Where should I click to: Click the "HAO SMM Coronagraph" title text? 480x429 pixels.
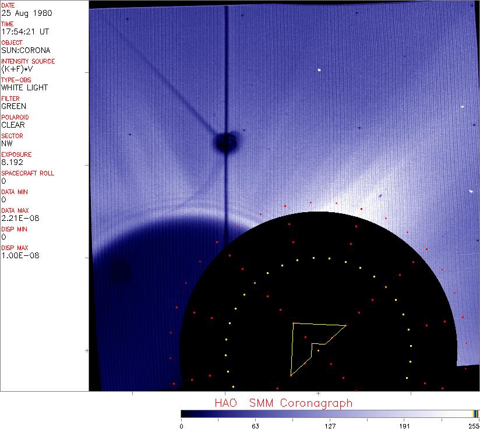pos(283,403)
